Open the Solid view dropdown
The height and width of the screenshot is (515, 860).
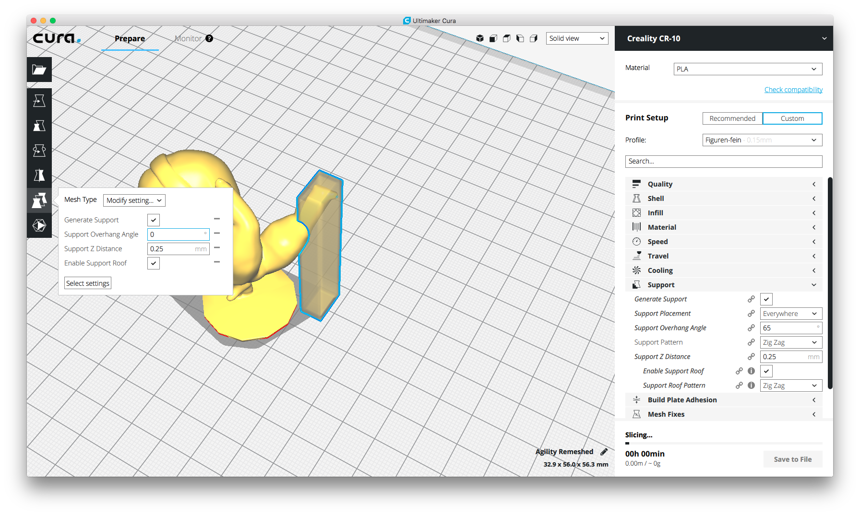[577, 38]
